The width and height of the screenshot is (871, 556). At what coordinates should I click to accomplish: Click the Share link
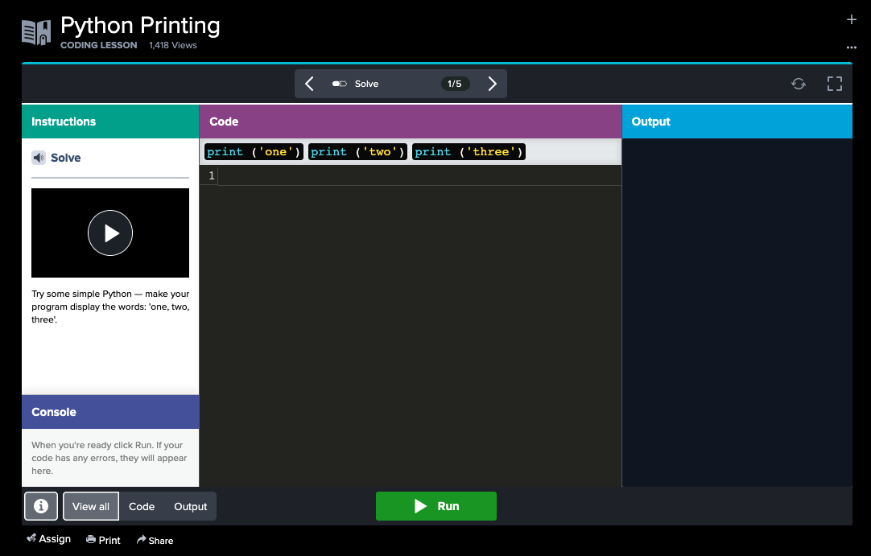pos(155,540)
